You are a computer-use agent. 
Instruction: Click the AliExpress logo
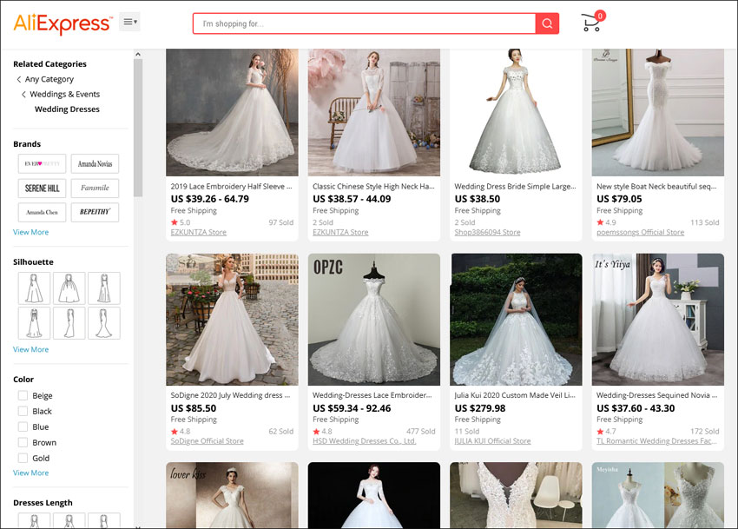(63, 23)
